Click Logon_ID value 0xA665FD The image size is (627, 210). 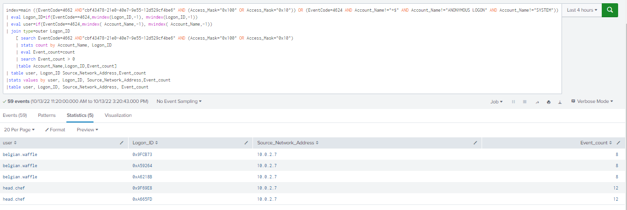[x=143, y=199]
